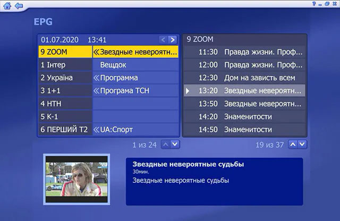Image resolution: width=340 pixels, height=221 pixels.
Task: Close the EPG window
Action: [335, 4]
